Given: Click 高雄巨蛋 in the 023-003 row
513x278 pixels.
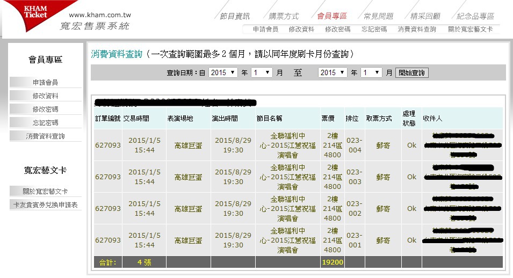Looking at the screenshot, I should pyautogui.click(x=188, y=177).
